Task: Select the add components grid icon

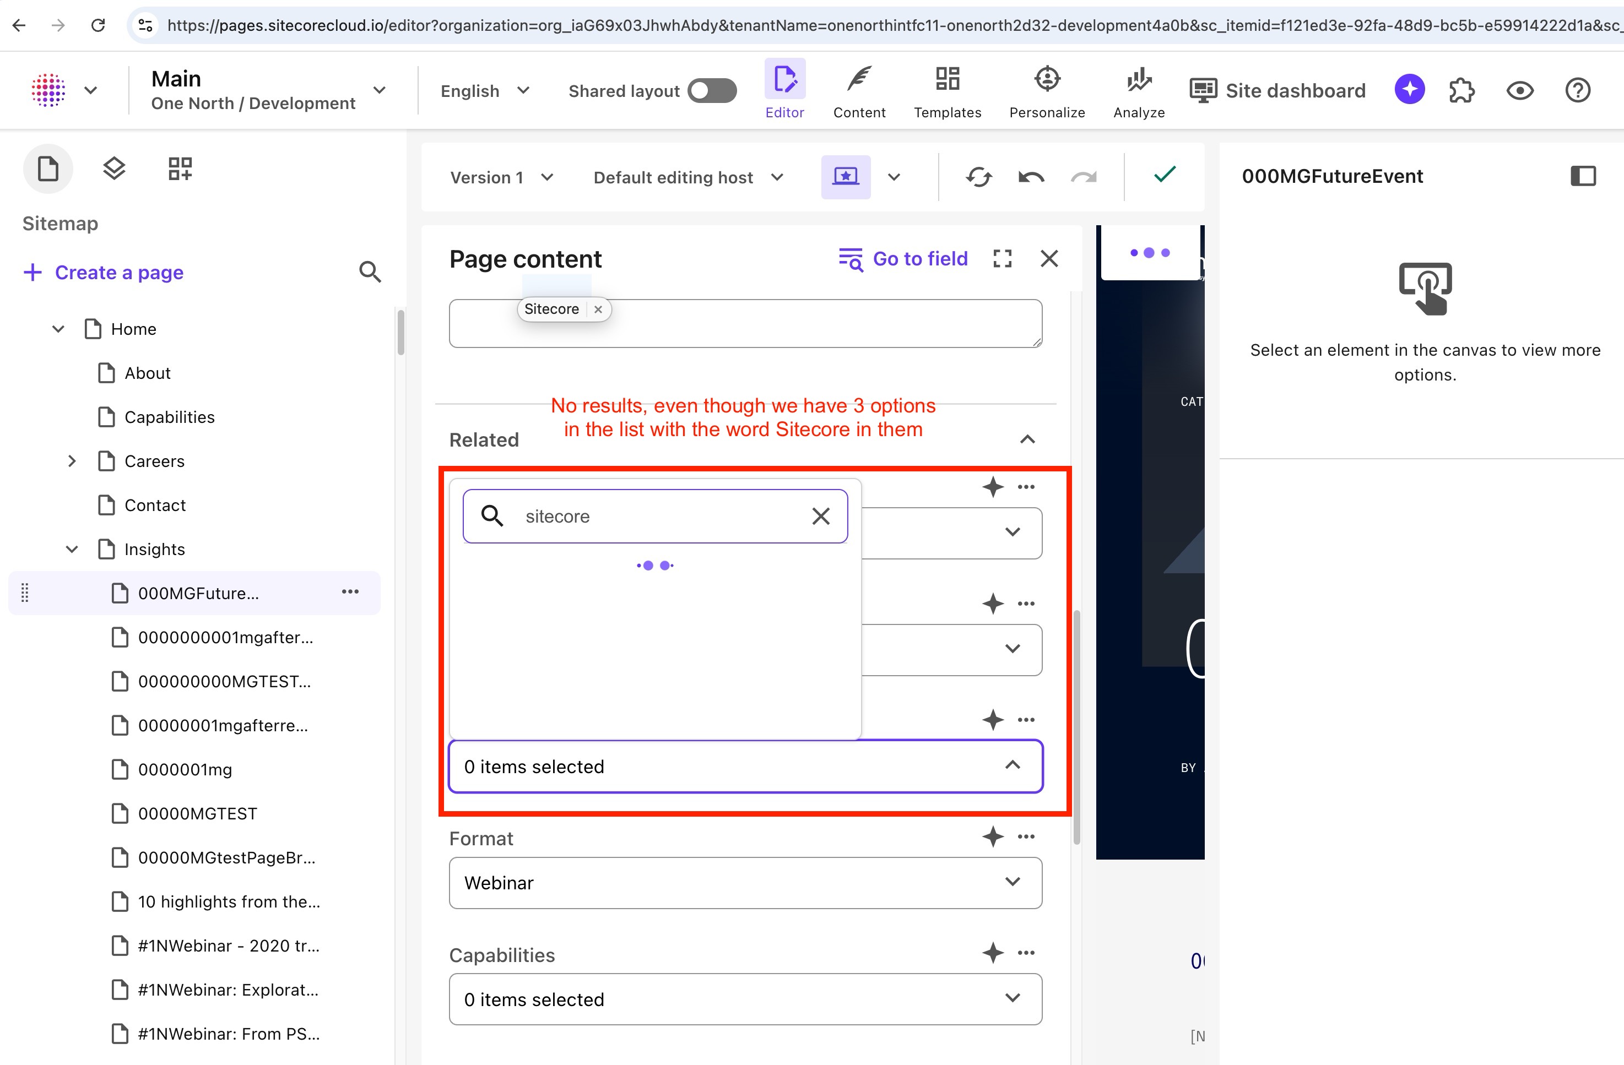Action: click(180, 169)
